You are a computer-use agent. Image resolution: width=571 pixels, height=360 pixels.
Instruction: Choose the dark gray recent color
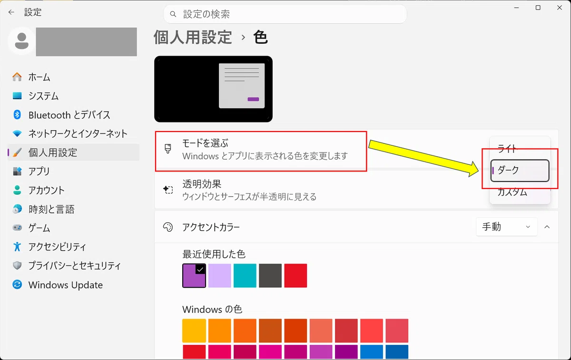click(x=270, y=276)
